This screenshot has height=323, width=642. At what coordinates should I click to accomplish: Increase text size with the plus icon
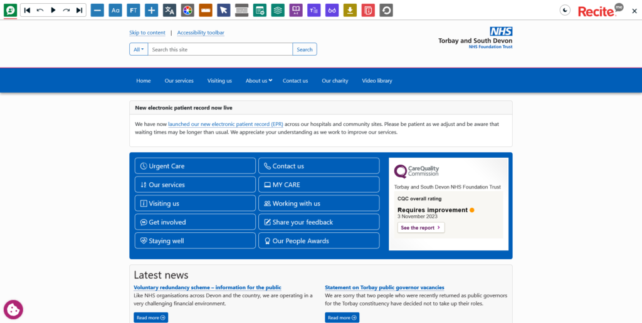click(x=152, y=10)
